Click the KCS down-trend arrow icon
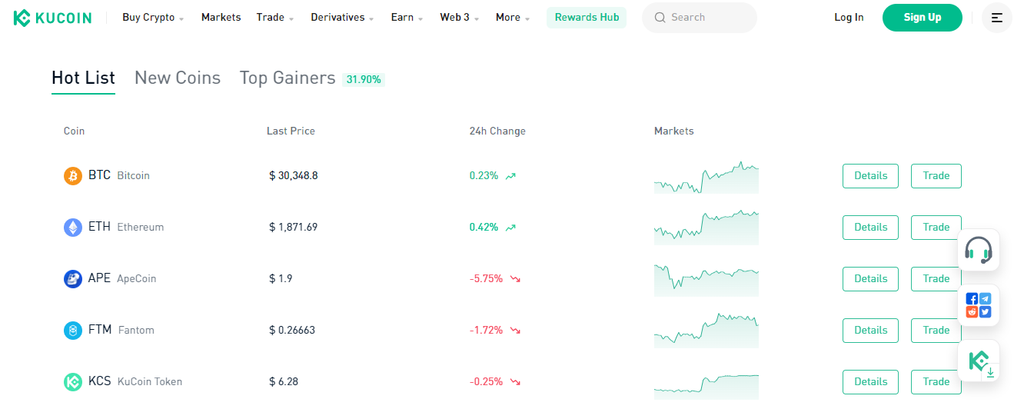1014x419 pixels. (x=515, y=382)
